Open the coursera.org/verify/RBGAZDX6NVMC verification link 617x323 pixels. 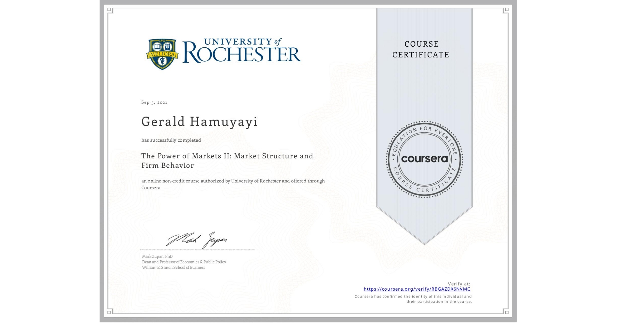(x=417, y=289)
